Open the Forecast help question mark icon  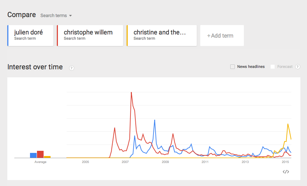pos(298,67)
